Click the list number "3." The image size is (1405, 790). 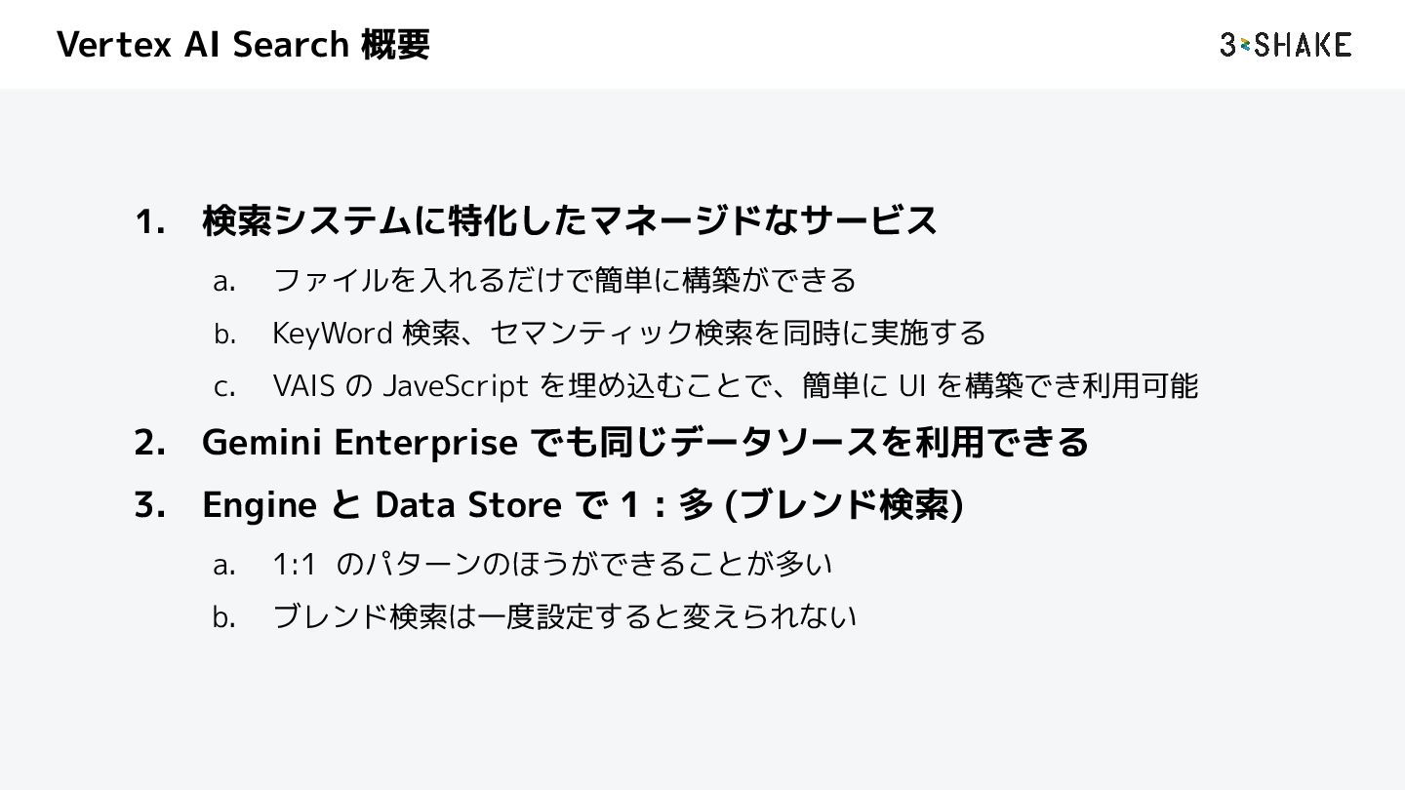coord(149,505)
